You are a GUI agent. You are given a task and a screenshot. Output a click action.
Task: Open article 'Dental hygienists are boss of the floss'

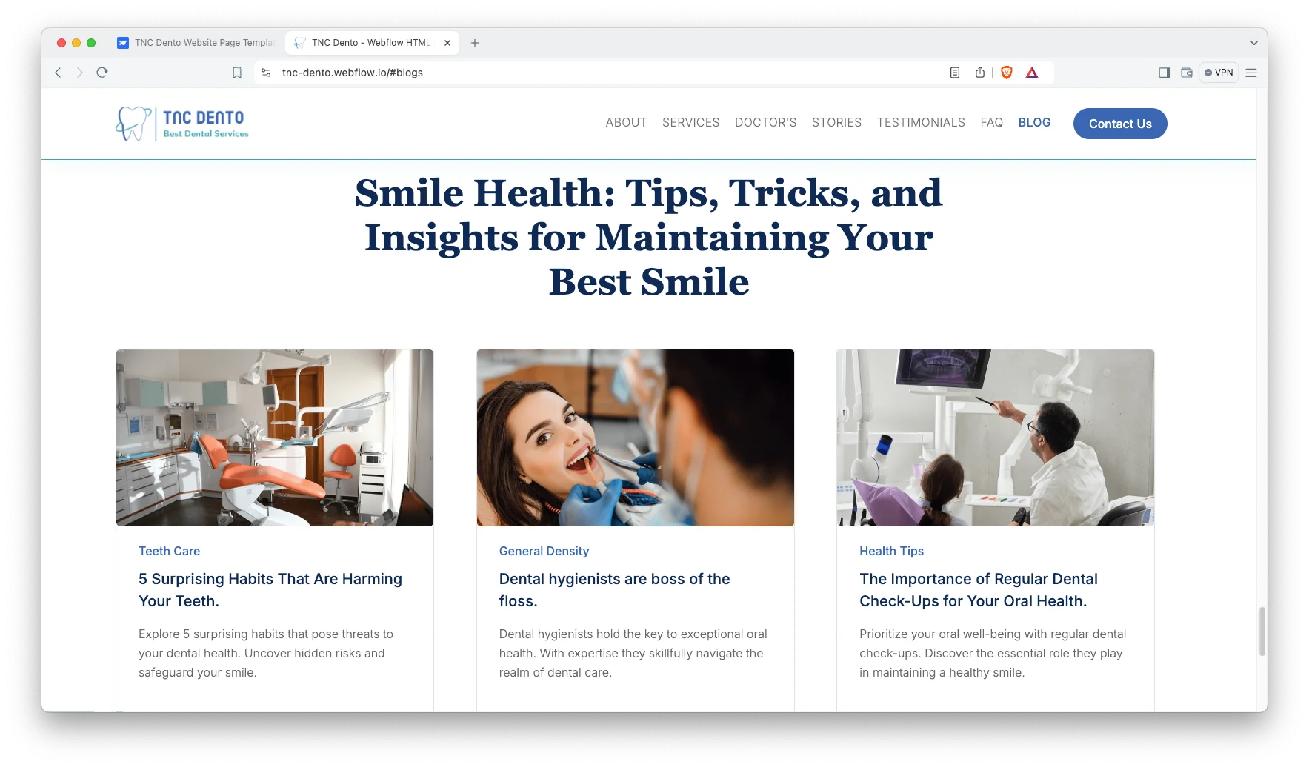pos(614,589)
